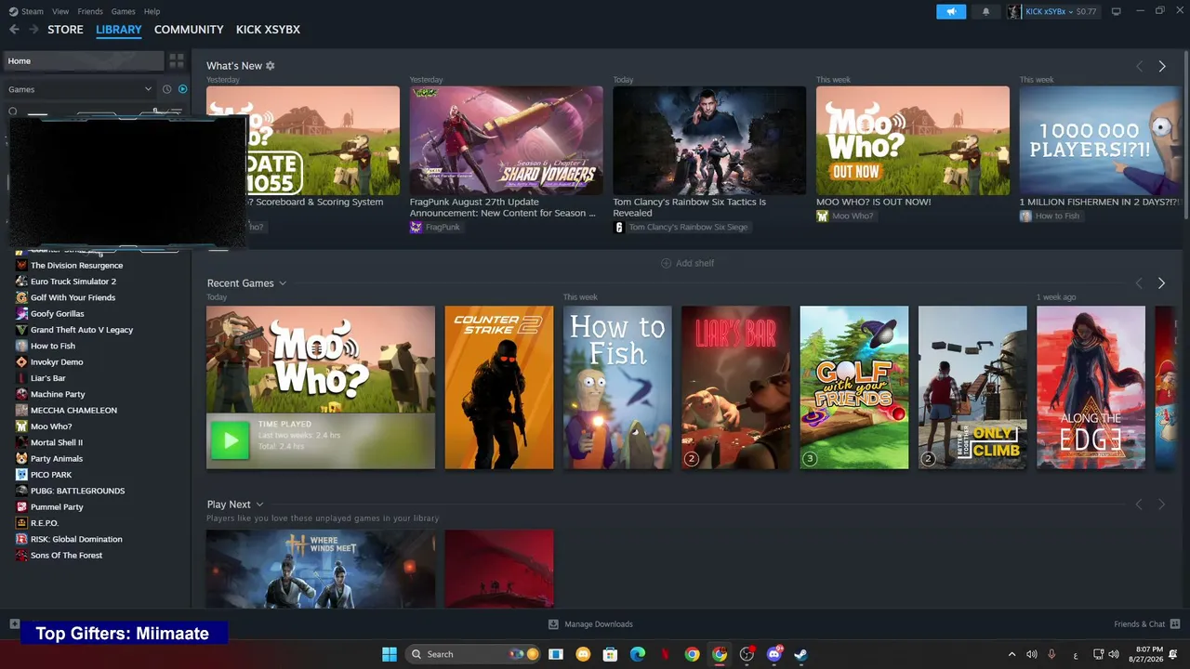Open Microsoft Store from the taskbar

coord(611,654)
